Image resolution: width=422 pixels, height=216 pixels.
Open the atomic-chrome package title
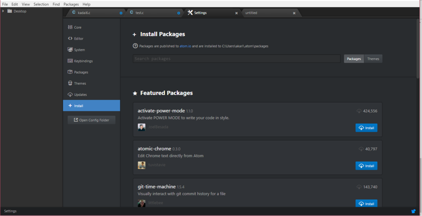155,149
